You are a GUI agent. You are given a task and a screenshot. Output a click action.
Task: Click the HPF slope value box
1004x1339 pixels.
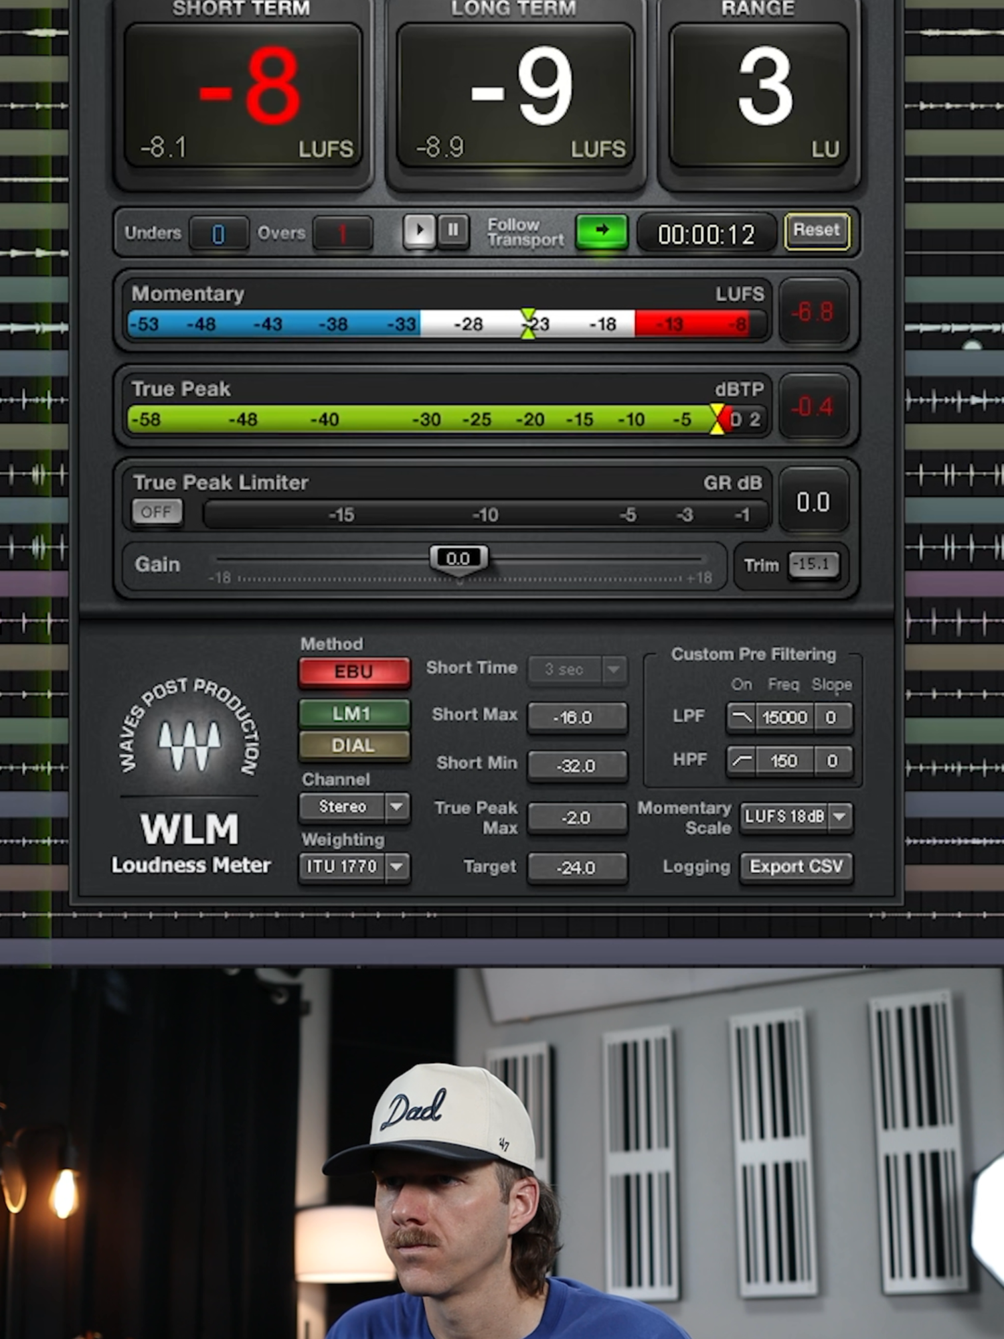point(833,761)
